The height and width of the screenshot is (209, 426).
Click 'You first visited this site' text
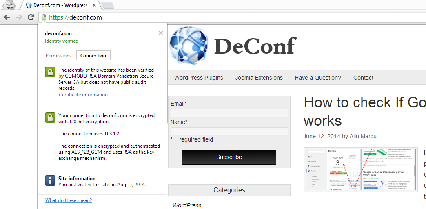point(102,185)
